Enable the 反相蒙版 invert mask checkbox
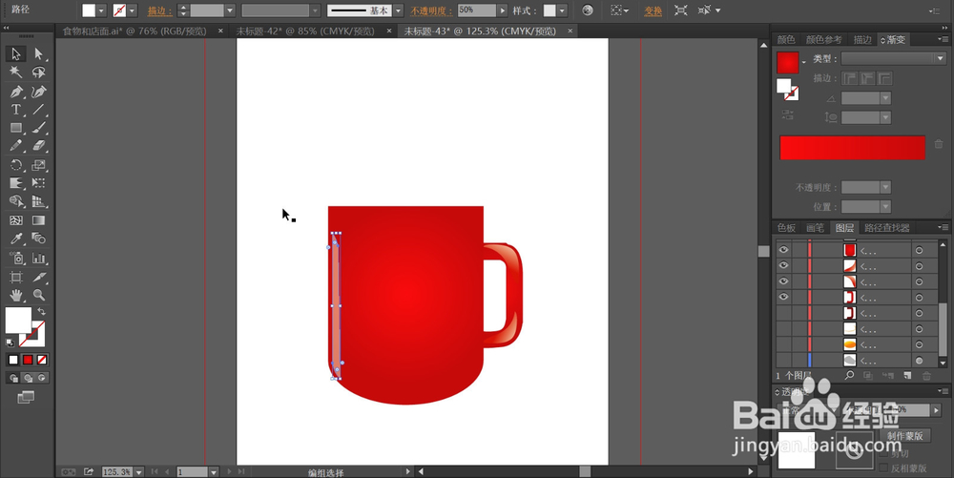 coord(884,468)
